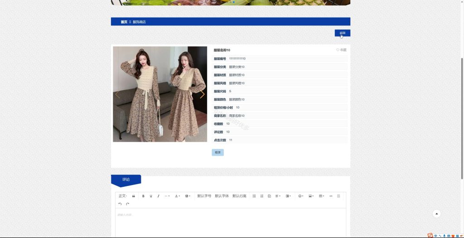
Task: Open the insert table menu
Action: [321, 196]
